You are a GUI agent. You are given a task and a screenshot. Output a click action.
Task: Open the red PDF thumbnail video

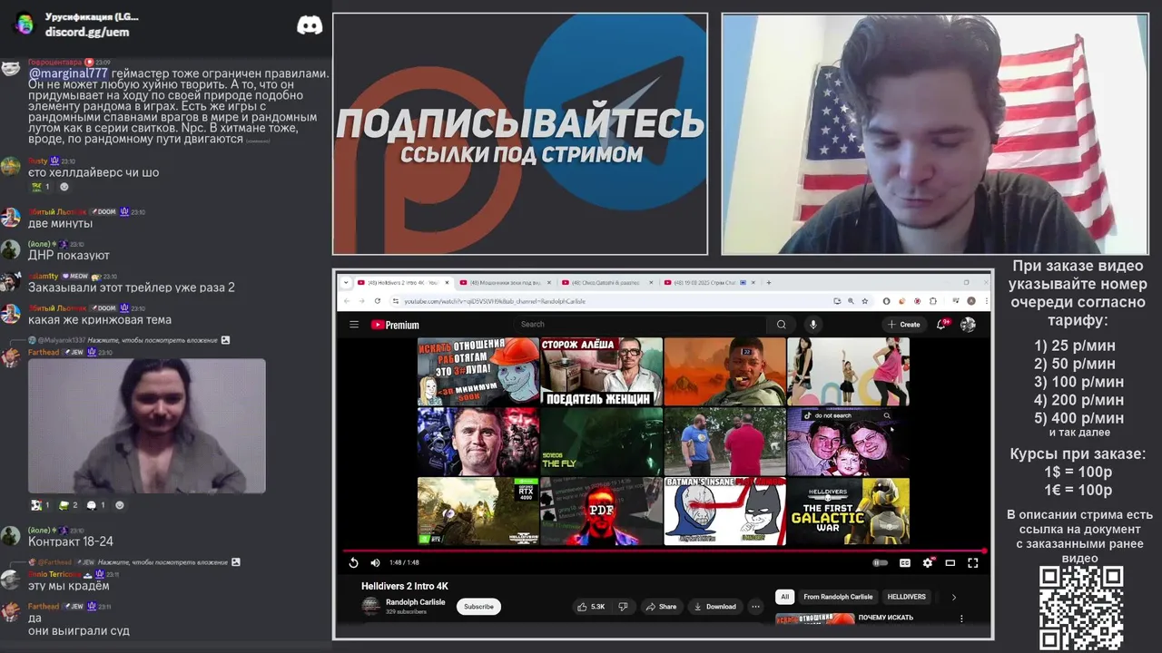(601, 511)
